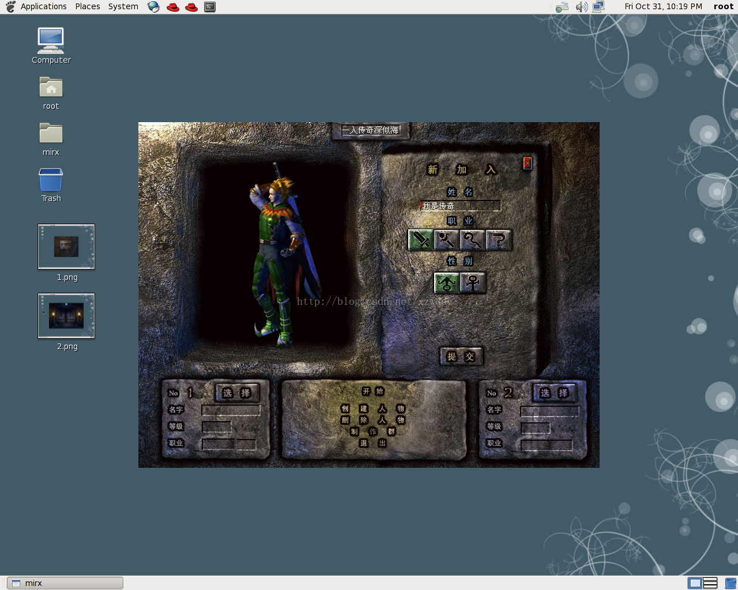Viewport: 738px width, 590px height.
Task: Click the root user label in the panel
Action: pos(724,6)
